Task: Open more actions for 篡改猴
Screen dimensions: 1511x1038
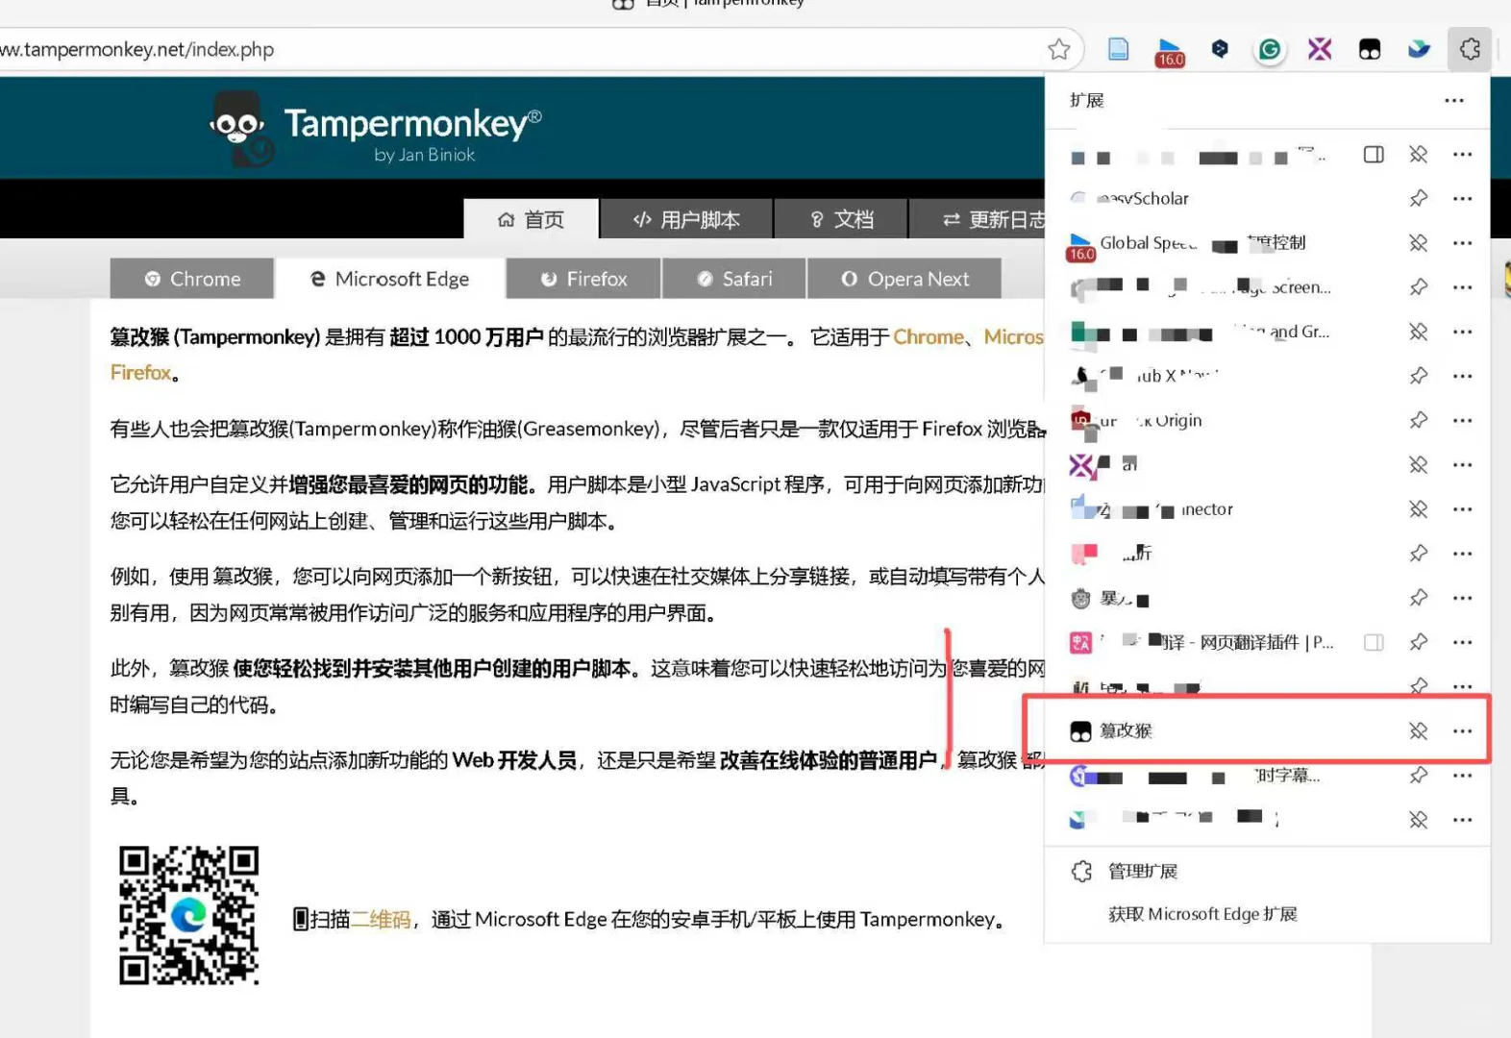Action: tap(1462, 731)
